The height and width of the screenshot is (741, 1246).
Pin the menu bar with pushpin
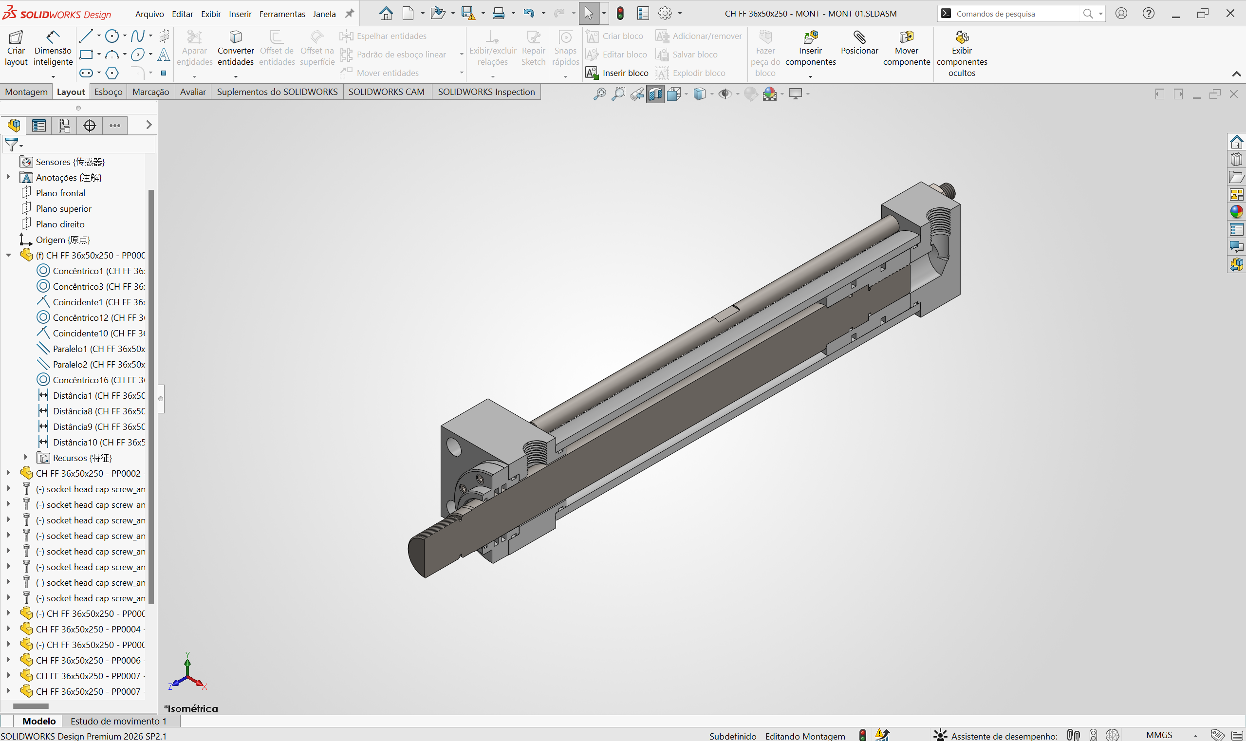pos(350,14)
